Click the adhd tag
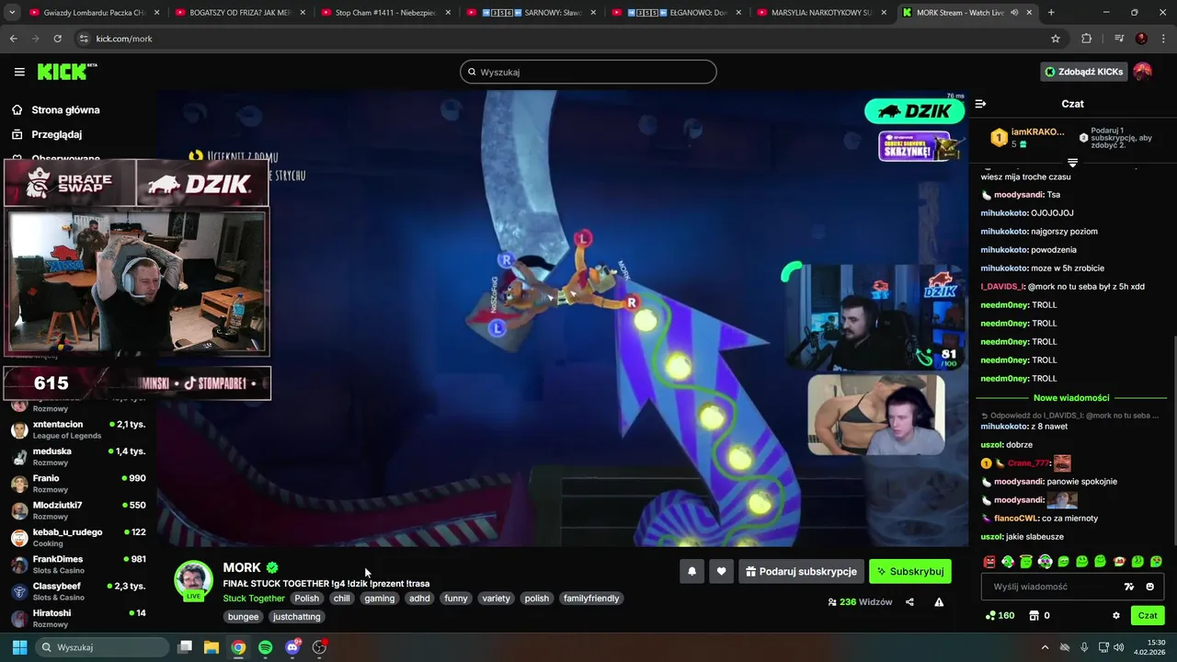 click(x=419, y=599)
